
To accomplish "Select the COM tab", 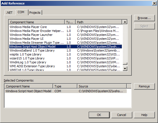I will point(22,12).
